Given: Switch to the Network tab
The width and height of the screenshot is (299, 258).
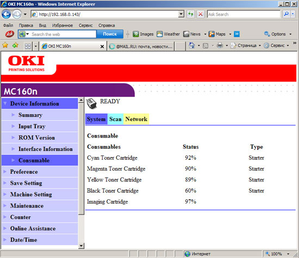Looking at the screenshot, I should (136, 119).
